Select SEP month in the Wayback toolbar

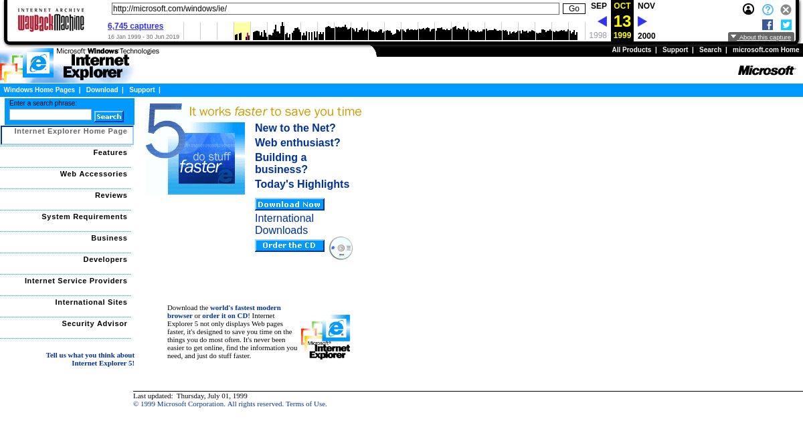click(599, 6)
